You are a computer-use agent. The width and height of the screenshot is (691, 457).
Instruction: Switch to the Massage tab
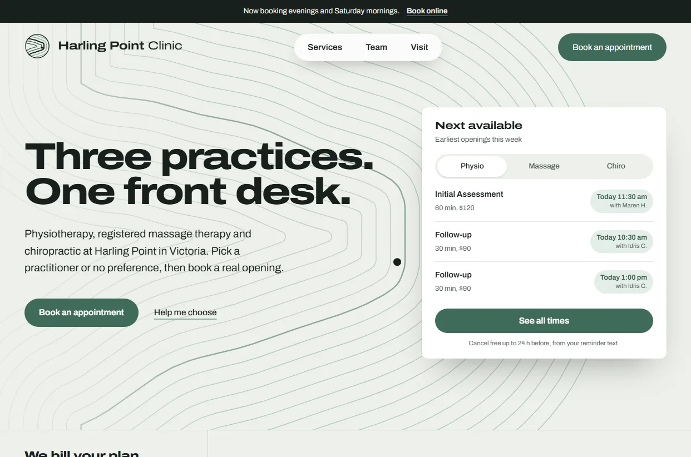[544, 166]
